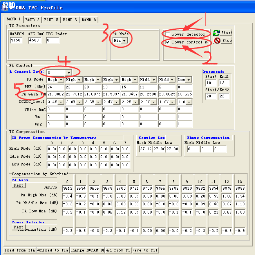This screenshot has width=255, height=255.
Task: Click the TPC Index field showing 0
Action: point(52,40)
